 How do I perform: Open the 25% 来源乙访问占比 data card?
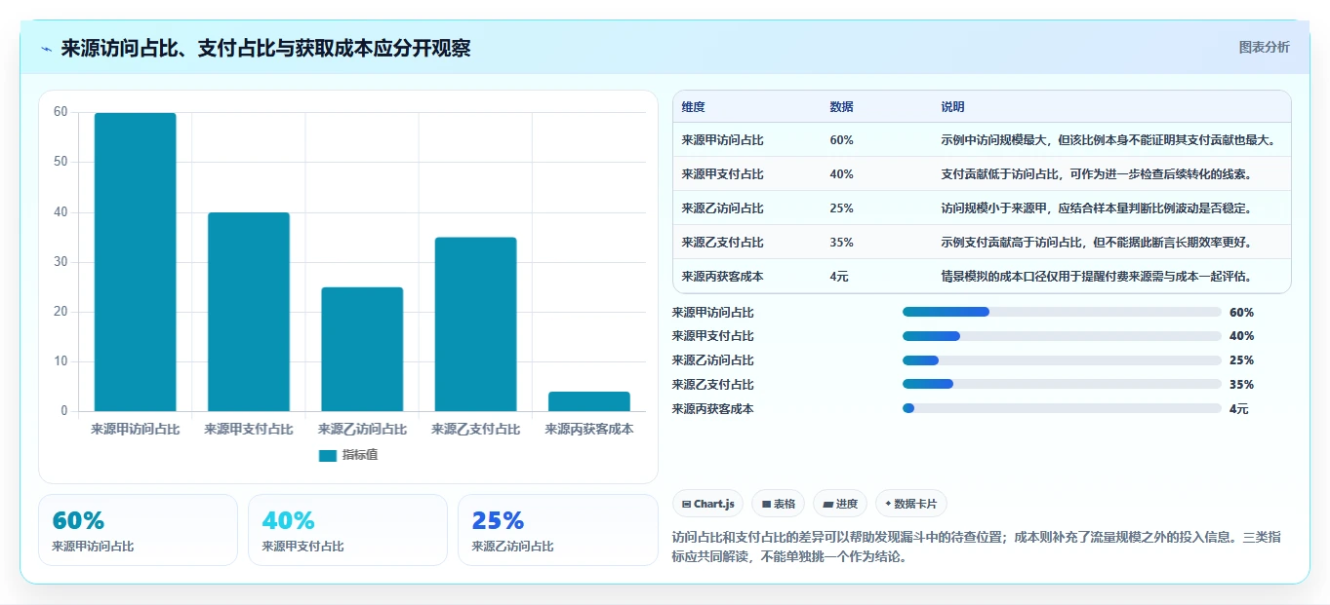click(x=557, y=530)
